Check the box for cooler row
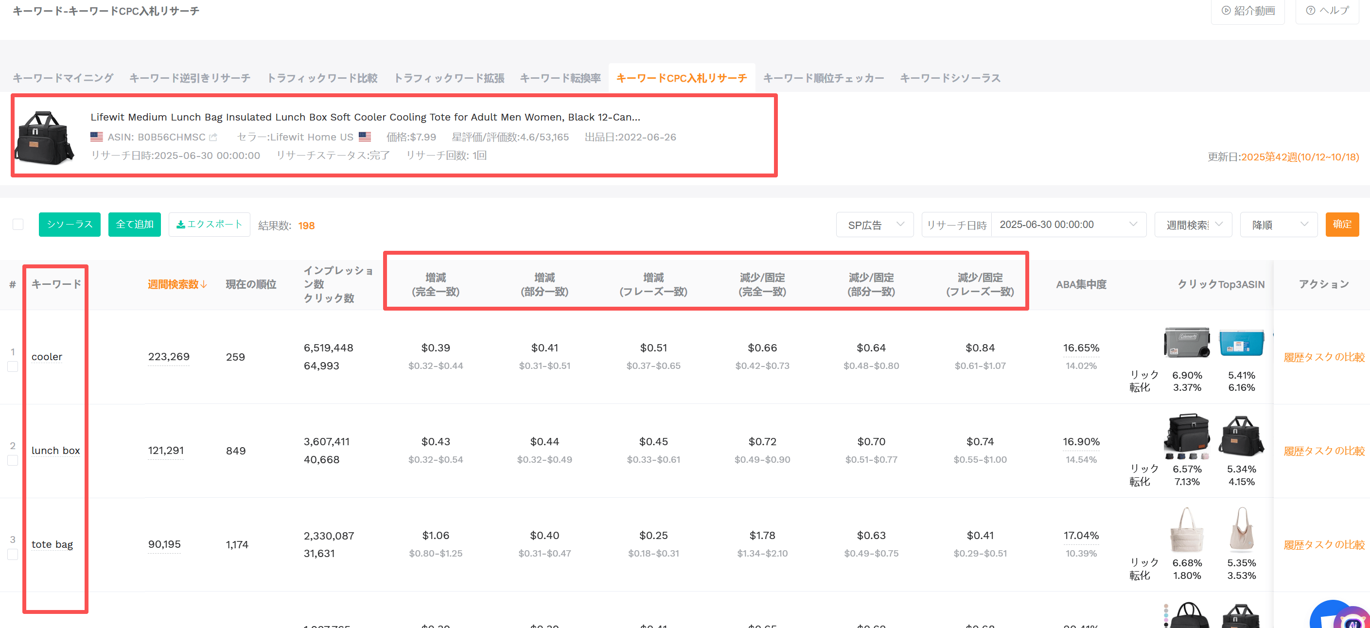Screen dimensions: 1370x628 pyautogui.click(x=13, y=366)
